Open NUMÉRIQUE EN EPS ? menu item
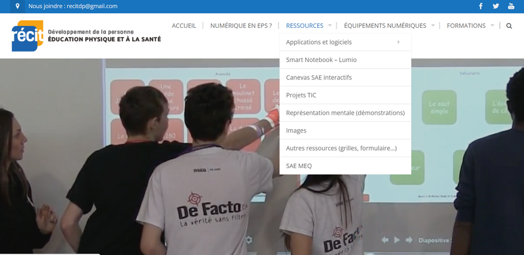 click(241, 25)
